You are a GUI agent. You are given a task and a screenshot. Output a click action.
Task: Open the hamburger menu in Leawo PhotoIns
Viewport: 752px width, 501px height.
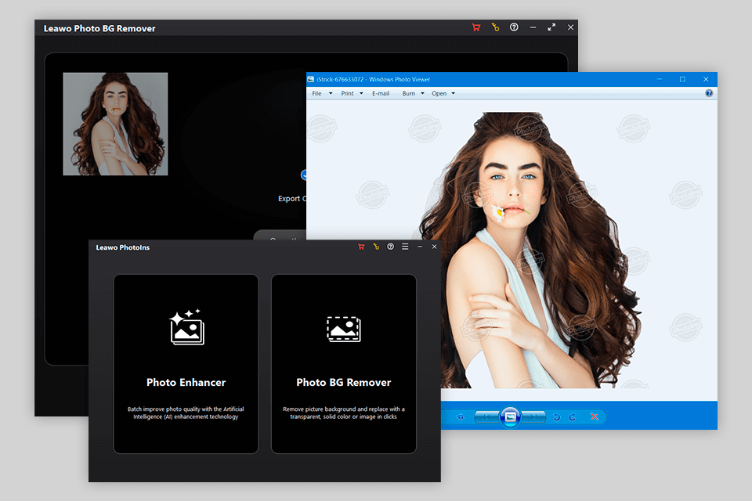tap(405, 246)
